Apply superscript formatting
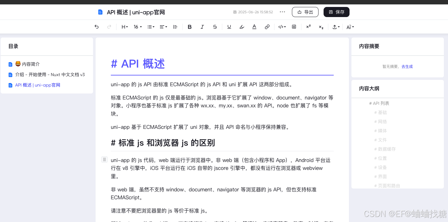The width and height of the screenshot is (448, 222). click(x=308, y=27)
